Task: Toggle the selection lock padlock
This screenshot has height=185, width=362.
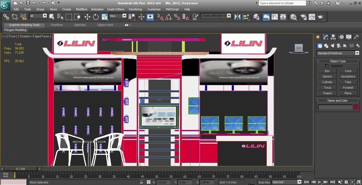Action: (141, 182)
